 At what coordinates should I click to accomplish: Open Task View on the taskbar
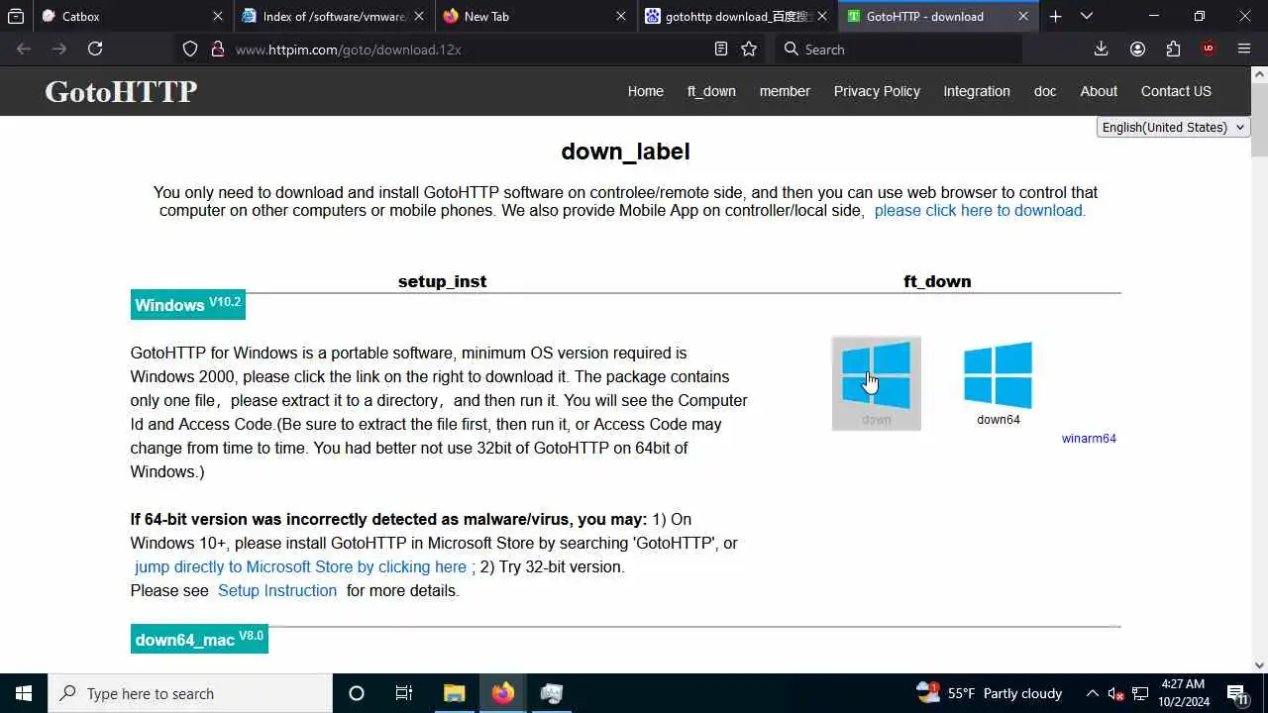tap(404, 693)
